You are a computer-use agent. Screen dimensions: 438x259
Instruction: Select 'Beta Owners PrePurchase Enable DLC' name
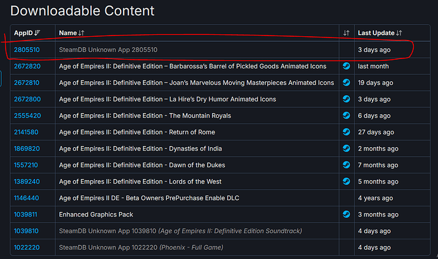click(x=149, y=198)
